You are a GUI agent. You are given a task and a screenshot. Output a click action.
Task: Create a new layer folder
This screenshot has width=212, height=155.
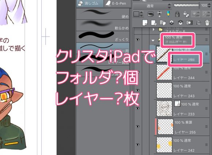point(163,23)
